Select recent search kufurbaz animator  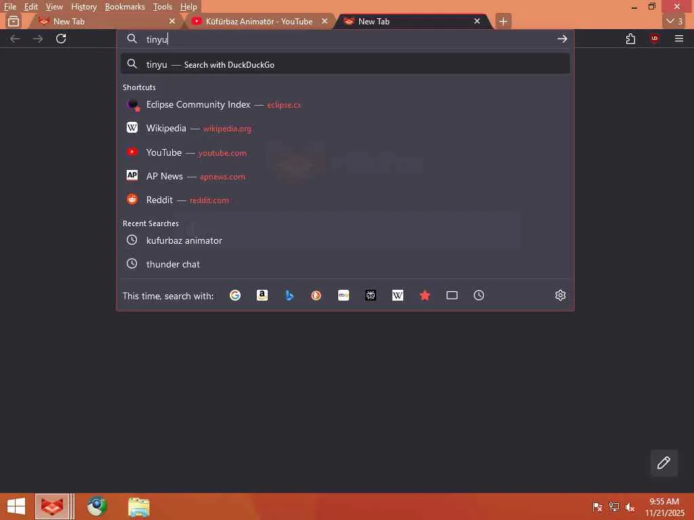point(345,240)
